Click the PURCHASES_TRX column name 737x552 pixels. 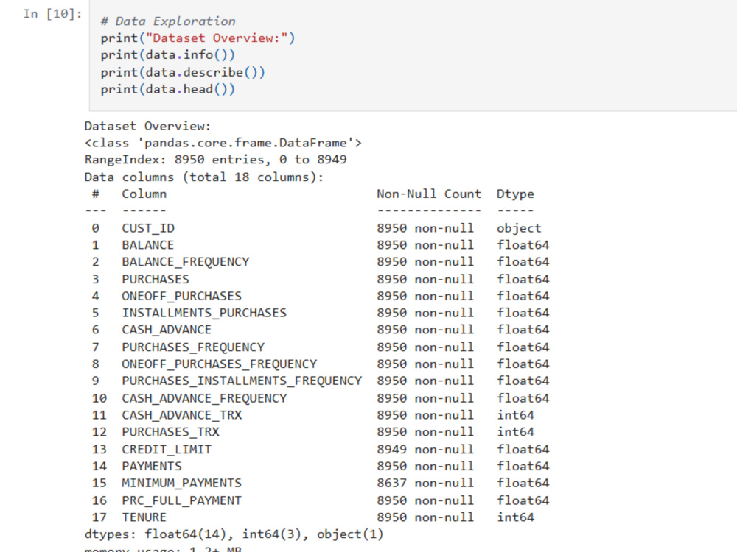click(x=171, y=432)
